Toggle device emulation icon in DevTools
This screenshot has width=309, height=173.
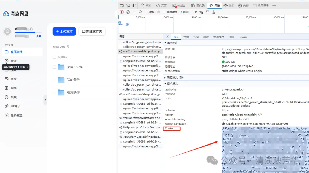click(128, 6)
